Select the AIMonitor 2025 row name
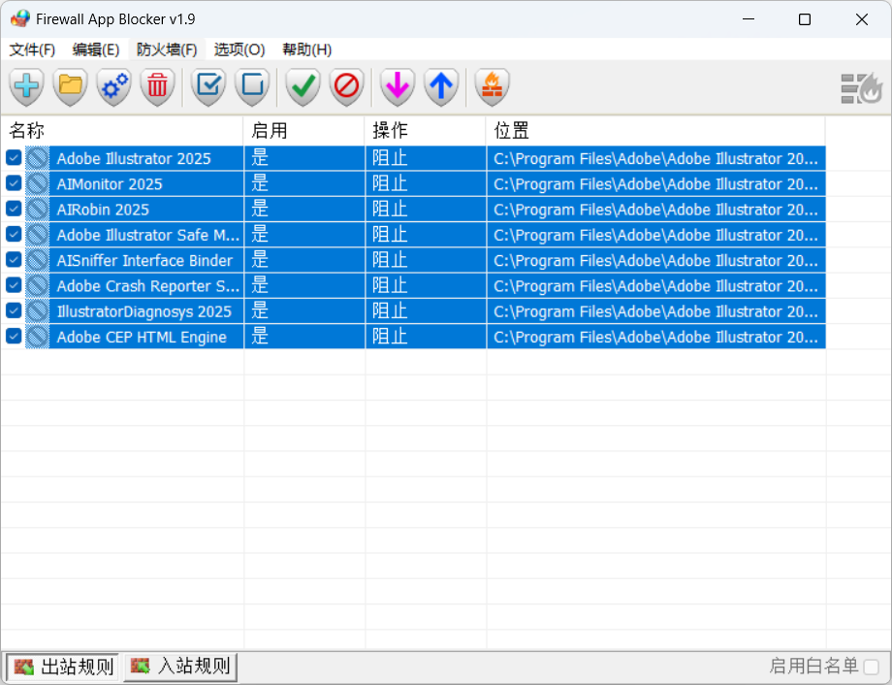This screenshot has height=685, width=892. pyautogui.click(x=110, y=184)
